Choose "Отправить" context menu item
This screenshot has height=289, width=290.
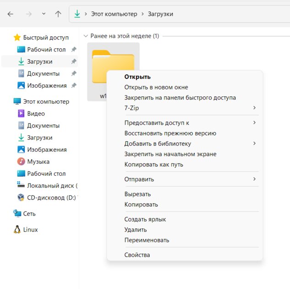[x=139, y=179]
